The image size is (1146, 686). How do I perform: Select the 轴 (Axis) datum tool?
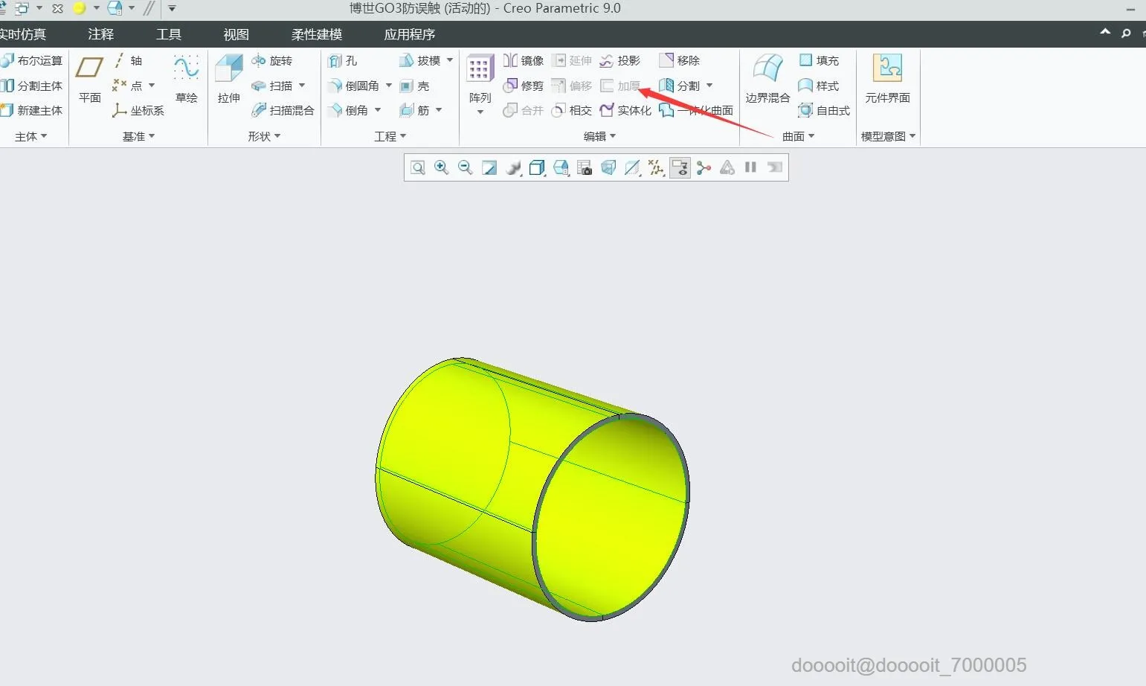click(x=128, y=60)
